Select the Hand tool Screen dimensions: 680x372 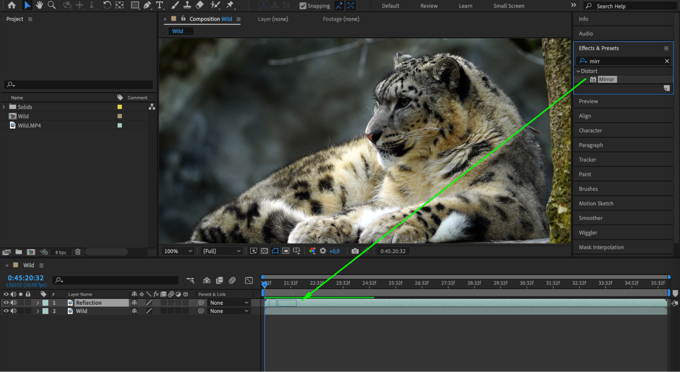(x=39, y=5)
